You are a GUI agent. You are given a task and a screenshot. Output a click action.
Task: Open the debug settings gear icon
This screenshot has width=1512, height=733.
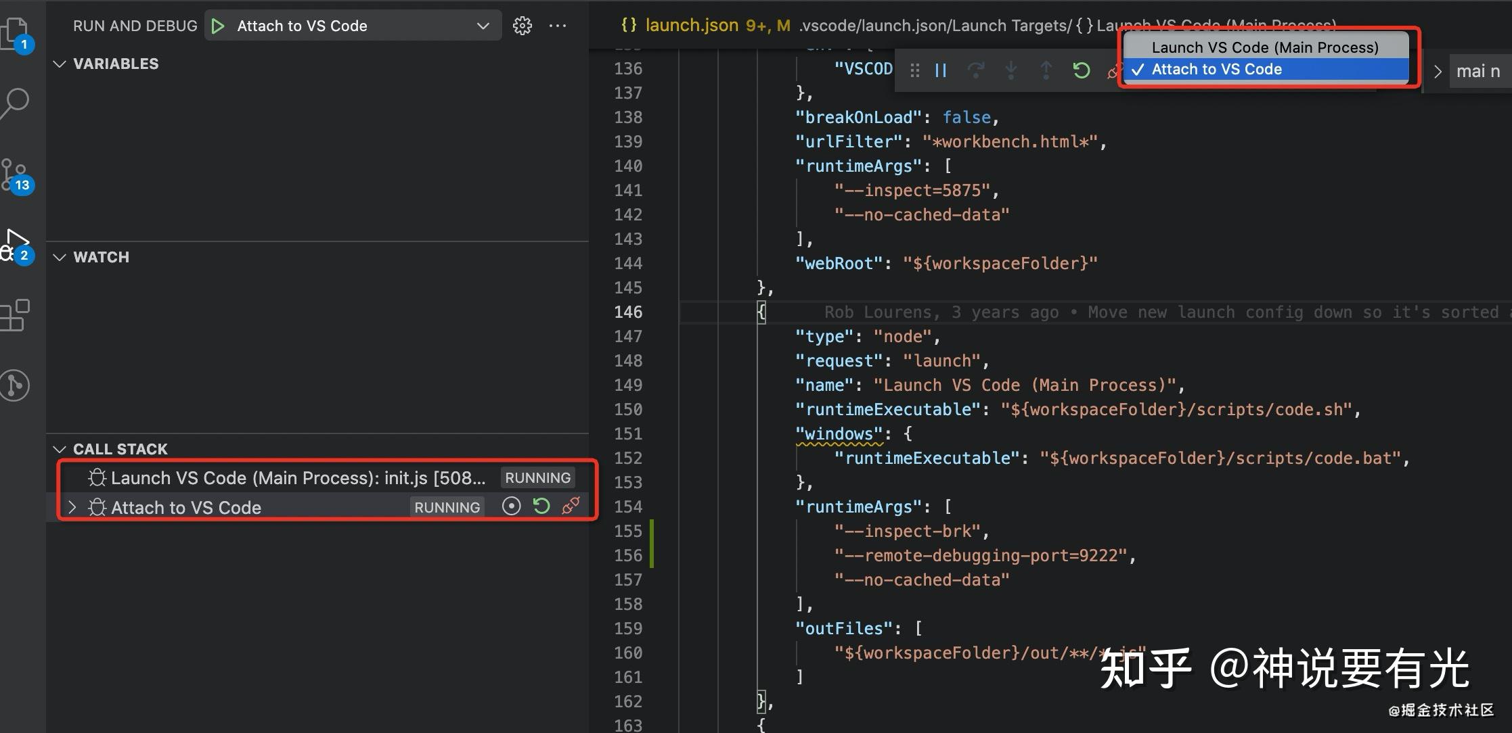click(x=522, y=25)
